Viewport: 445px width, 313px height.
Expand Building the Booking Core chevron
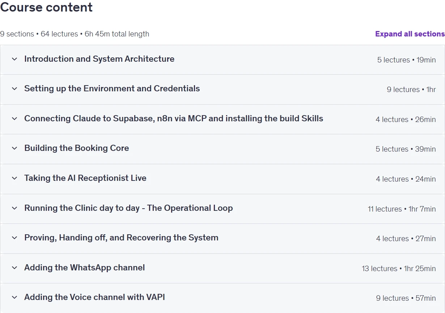coord(14,148)
